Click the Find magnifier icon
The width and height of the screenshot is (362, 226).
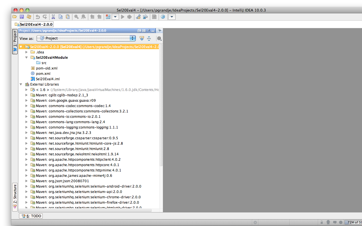[x=76, y=17]
